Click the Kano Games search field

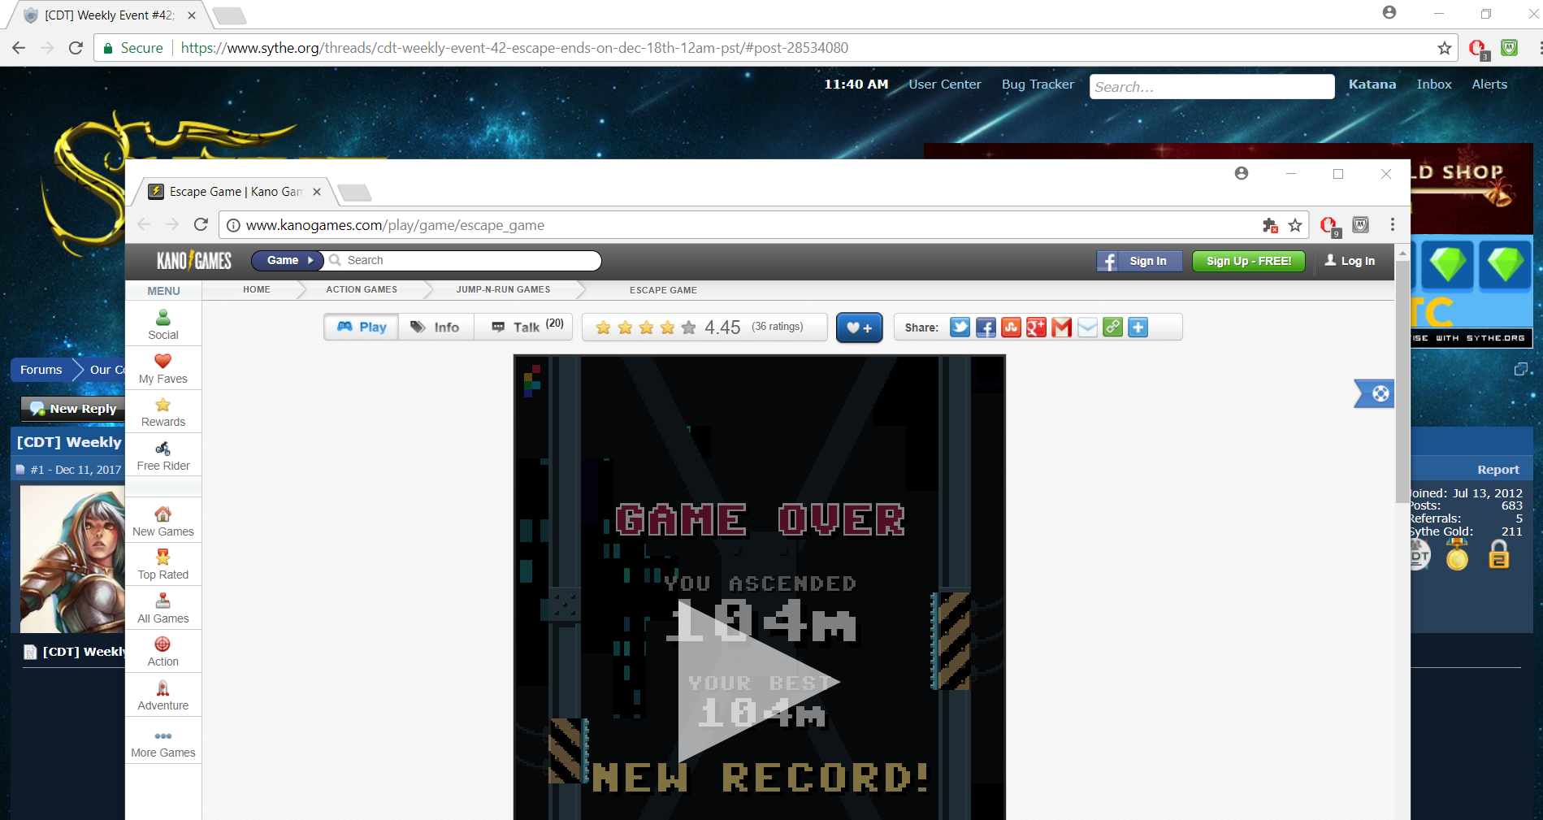(463, 260)
